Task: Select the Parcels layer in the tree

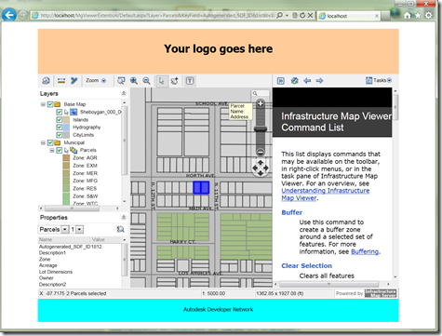Action: (x=88, y=150)
